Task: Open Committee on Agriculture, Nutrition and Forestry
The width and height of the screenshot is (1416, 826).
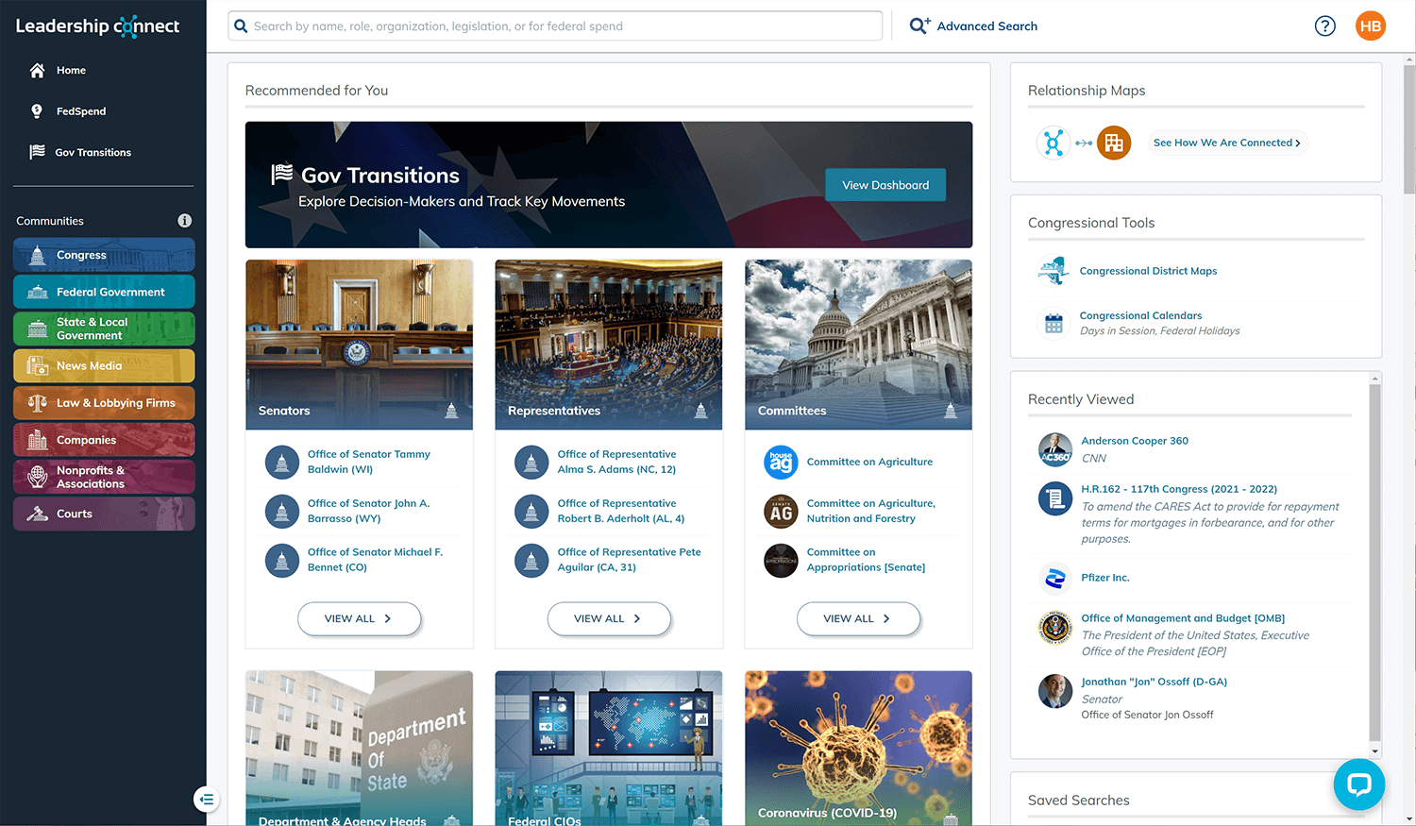Action: coord(870,511)
